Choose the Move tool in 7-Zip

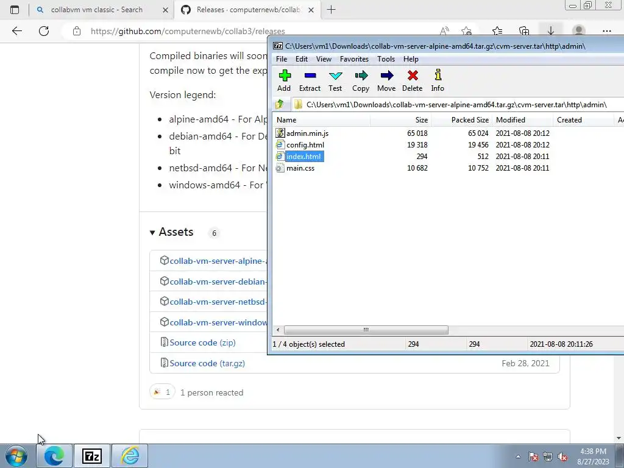[x=386, y=81]
